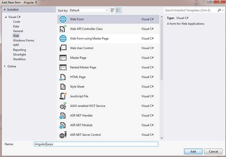Image resolution: width=226 pixels, height=157 pixels.
Task: Click 'Style Sheet' template name
Action: click(77, 86)
